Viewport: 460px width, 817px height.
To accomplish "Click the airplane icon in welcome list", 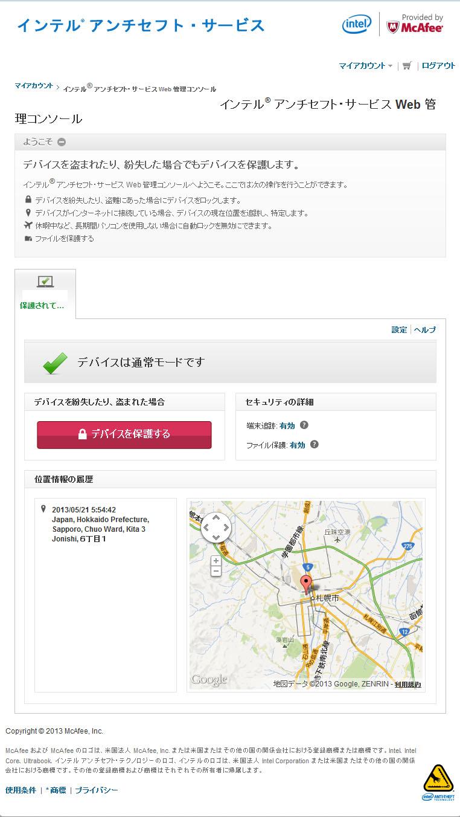I will point(28,225).
